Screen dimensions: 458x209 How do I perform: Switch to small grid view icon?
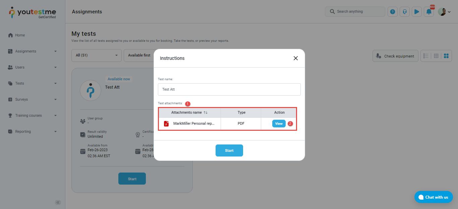tap(436, 56)
